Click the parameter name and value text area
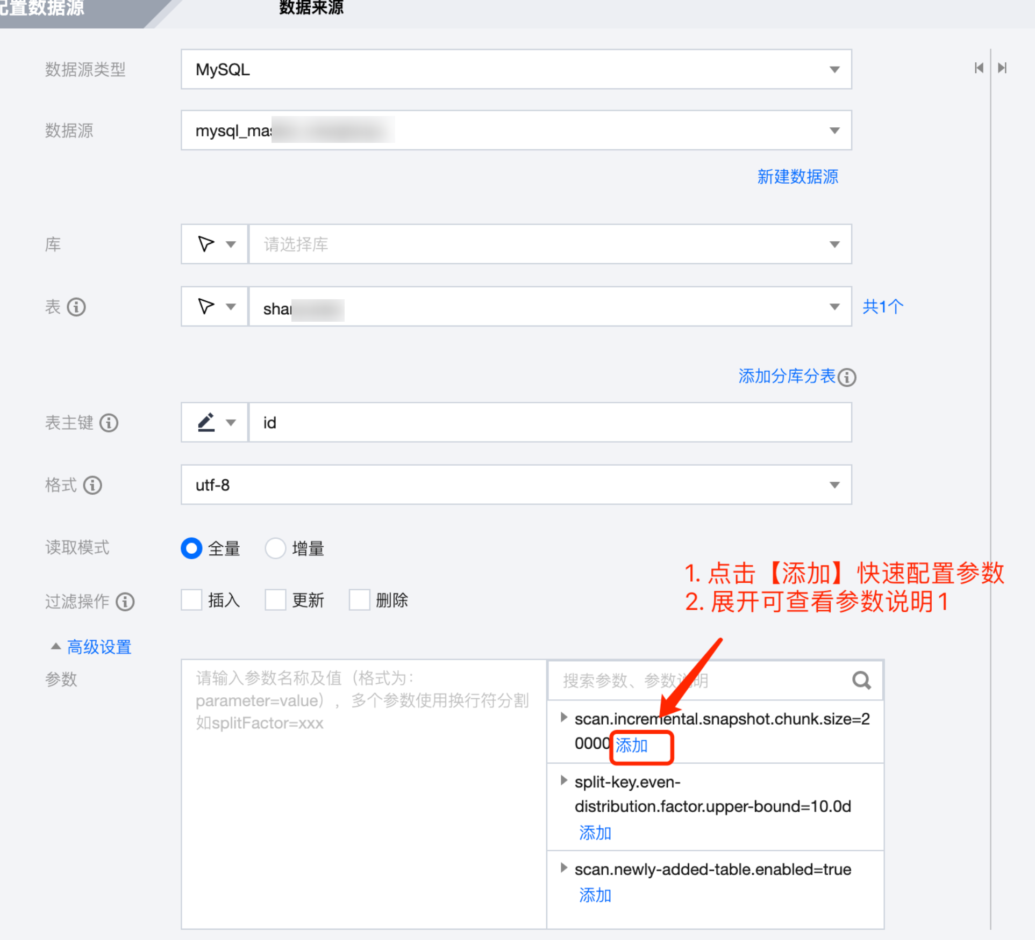 pos(363,794)
